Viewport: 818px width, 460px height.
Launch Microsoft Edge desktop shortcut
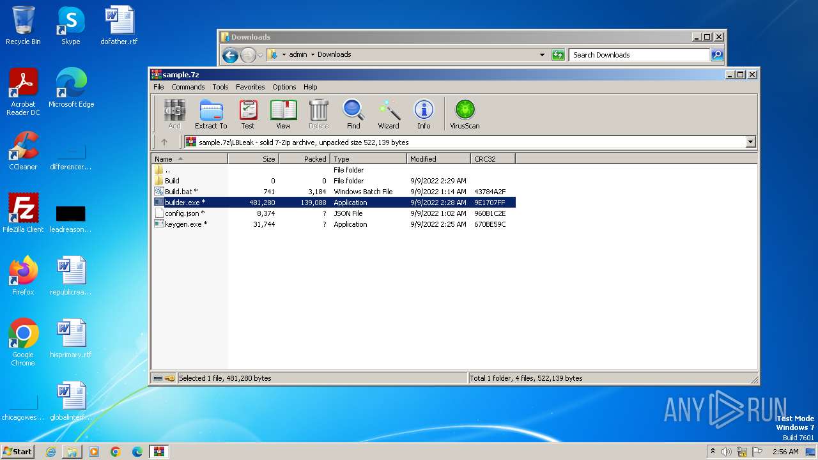(71, 88)
